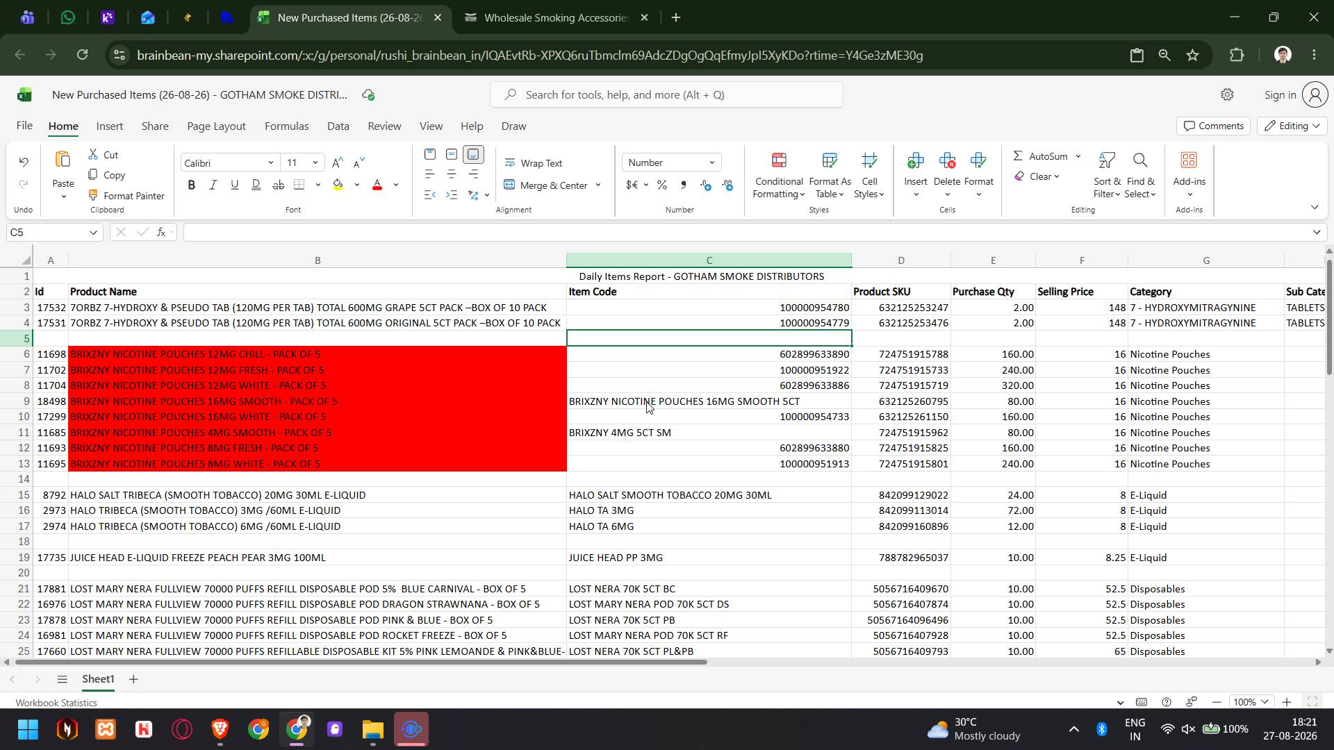
Task: Open the Page Layout ribbon tab
Action: point(216,126)
